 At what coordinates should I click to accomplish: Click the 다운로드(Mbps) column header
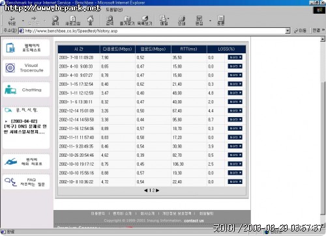[x=117, y=49]
